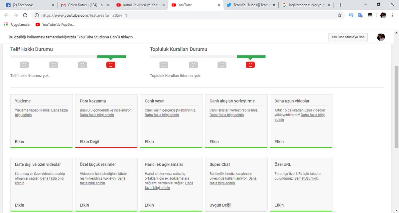
Task: Select the active YouTube tab
Action: pos(196,5)
